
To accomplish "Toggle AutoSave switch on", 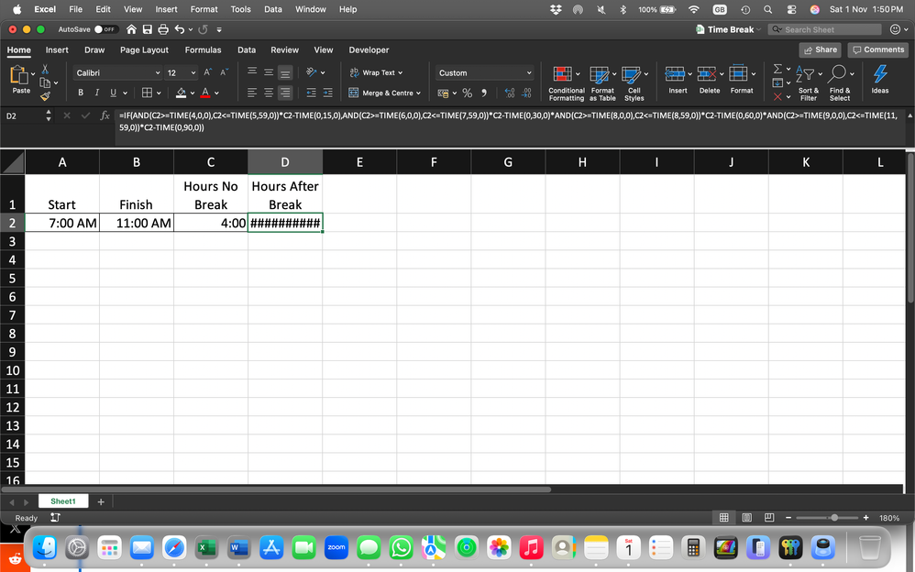I will [x=105, y=29].
